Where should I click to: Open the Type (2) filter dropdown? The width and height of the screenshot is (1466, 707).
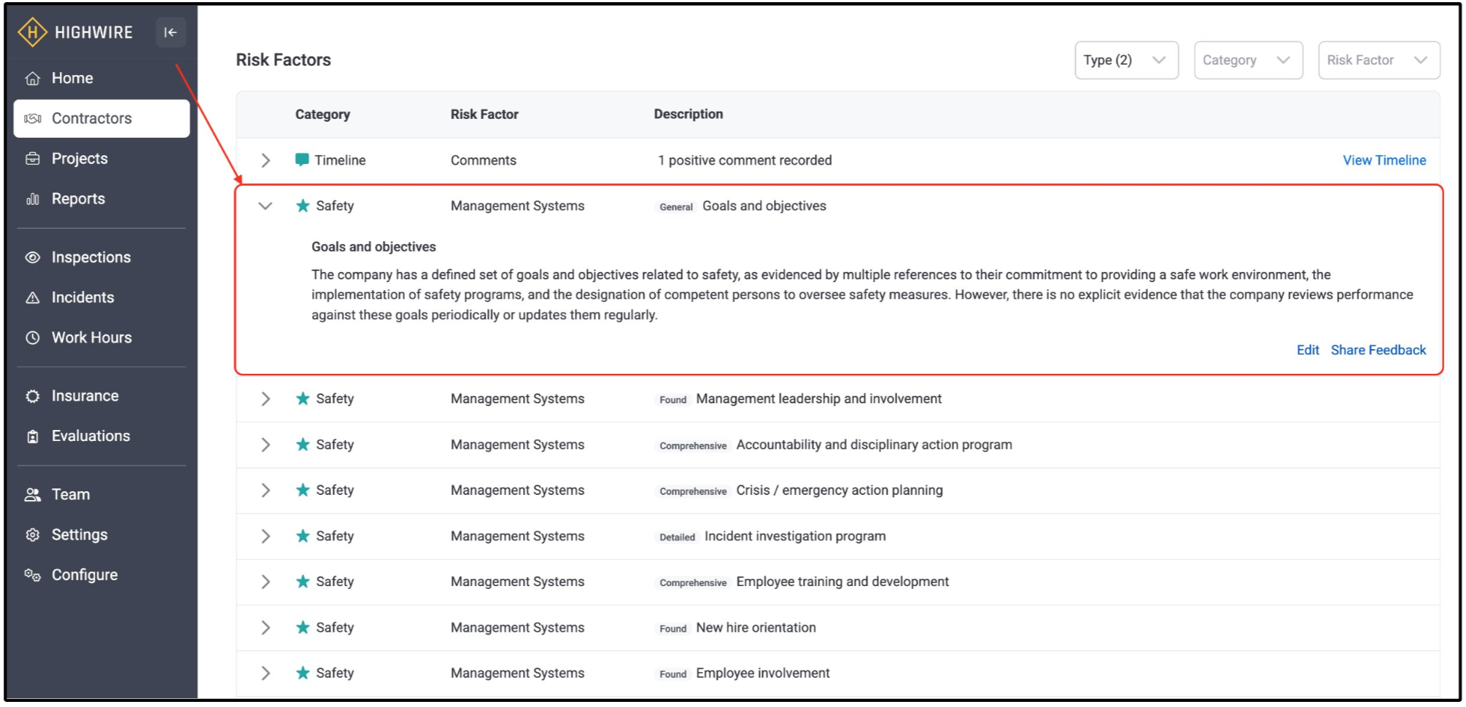tap(1126, 60)
